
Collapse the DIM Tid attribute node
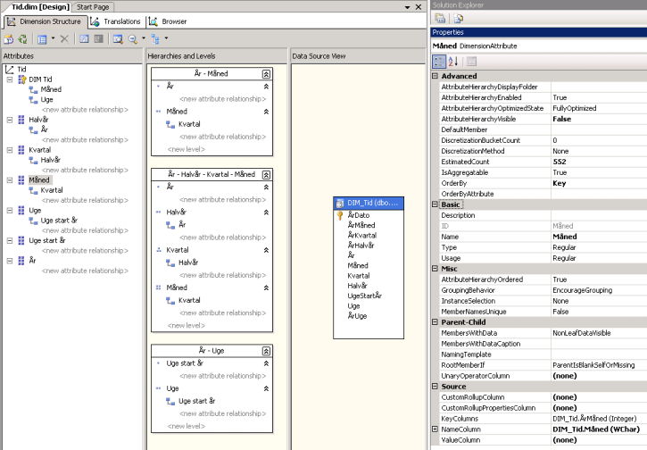(x=10, y=79)
